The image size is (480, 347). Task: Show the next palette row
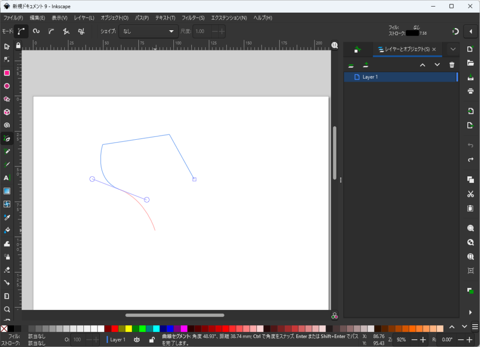point(465,327)
